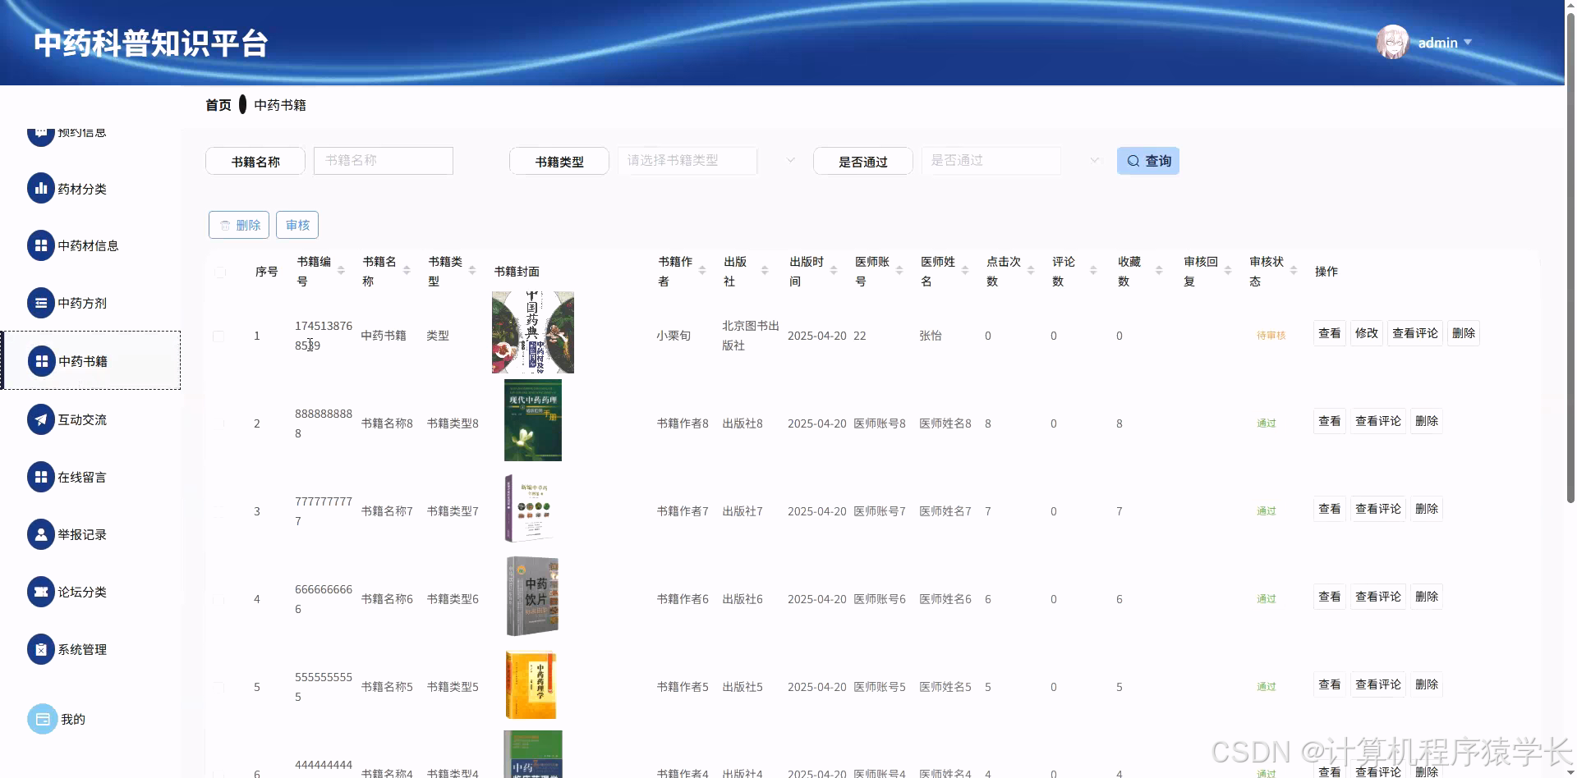Click the 查询 search button

point(1147,160)
